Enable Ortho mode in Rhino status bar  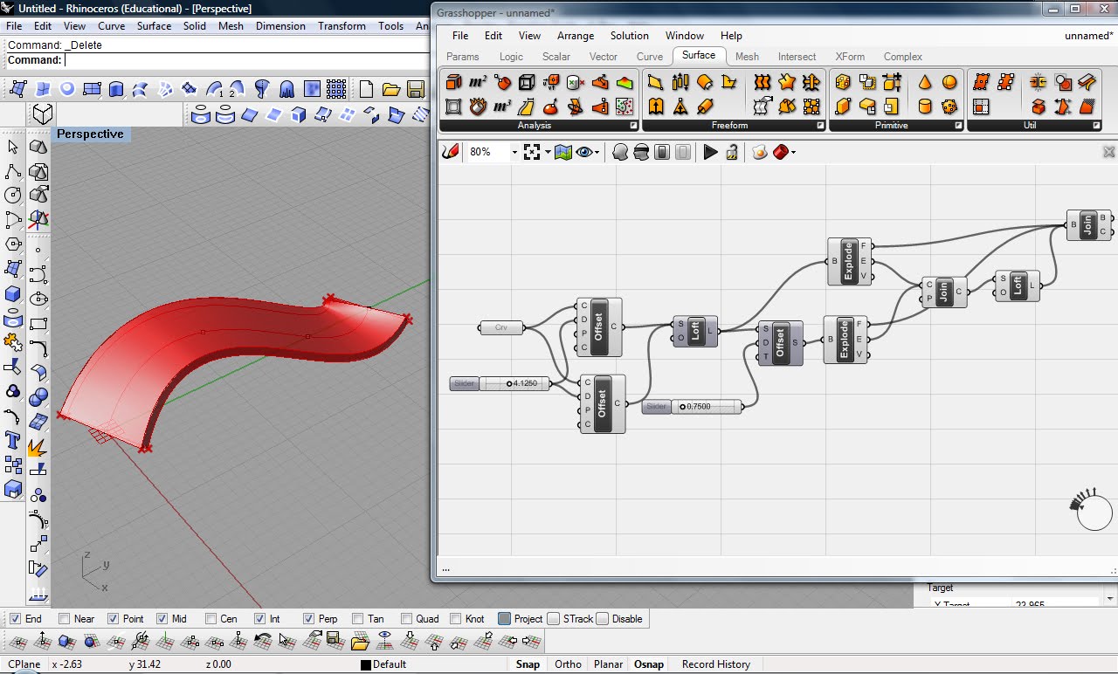coord(567,664)
